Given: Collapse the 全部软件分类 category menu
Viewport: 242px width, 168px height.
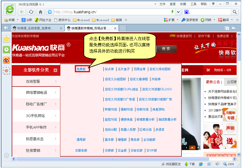Looking at the screenshot, I should coord(55,70).
